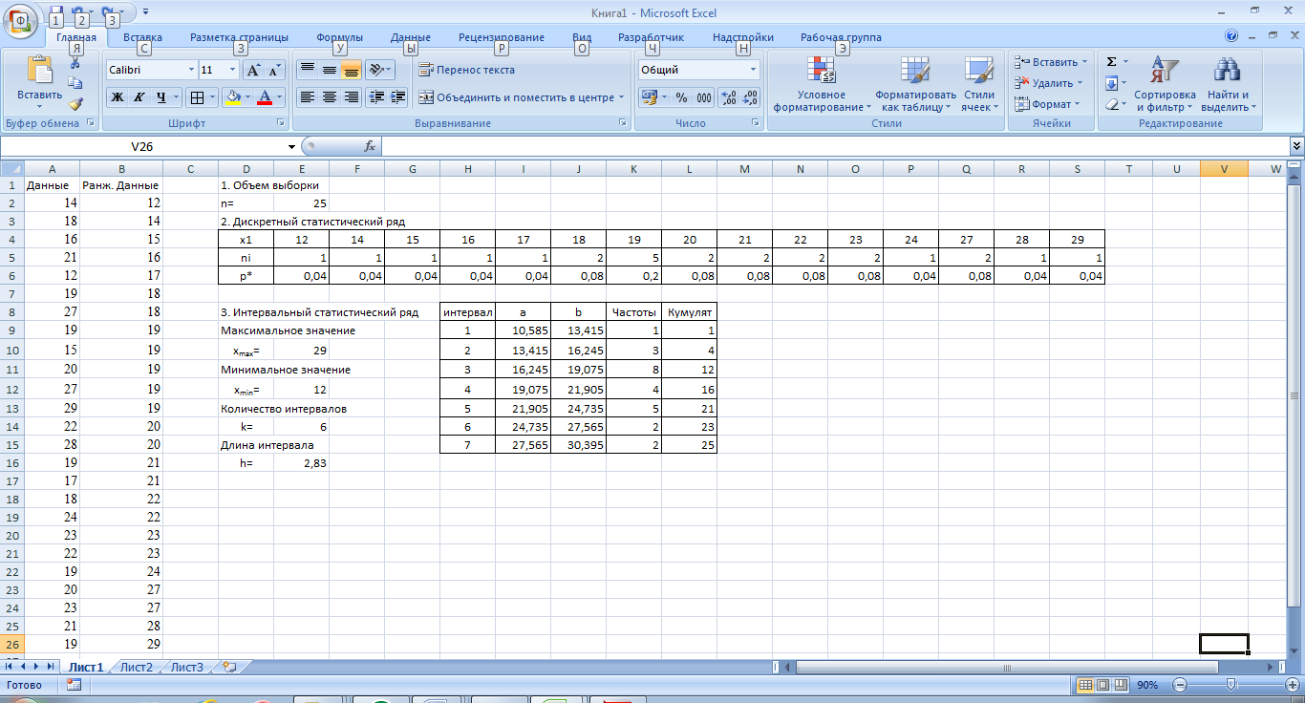Increase indent in the alignment group

398,97
